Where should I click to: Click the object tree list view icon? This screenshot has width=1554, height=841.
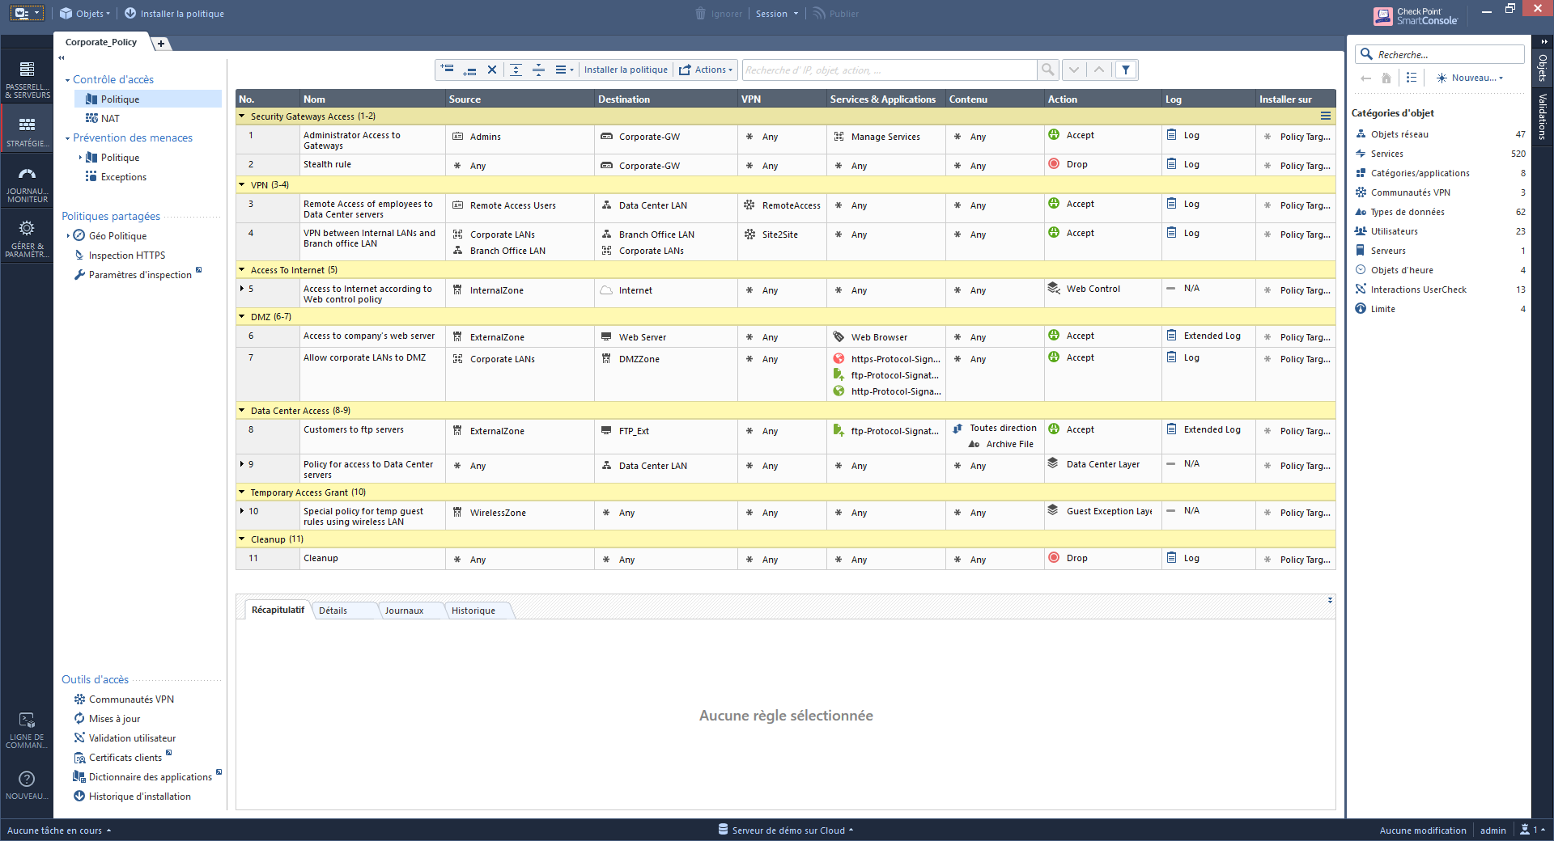pyautogui.click(x=1412, y=78)
